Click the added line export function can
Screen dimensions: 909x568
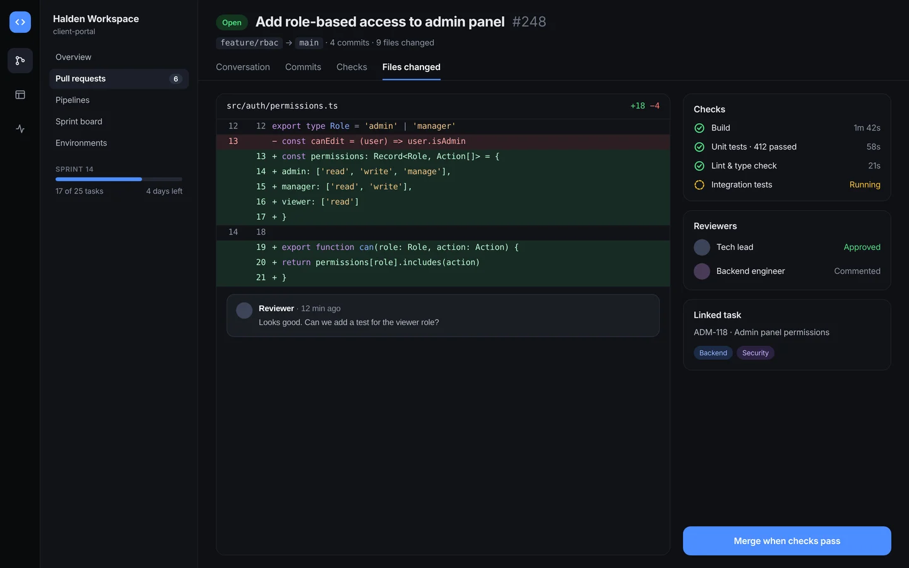pyautogui.click(x=443, y=247)
